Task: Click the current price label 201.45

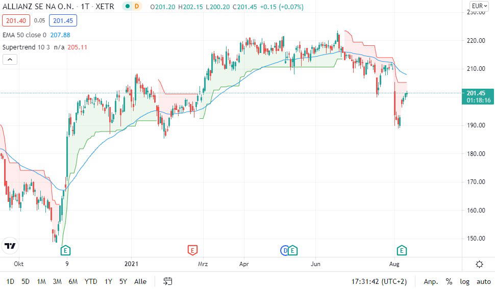Action: [478, 93]
